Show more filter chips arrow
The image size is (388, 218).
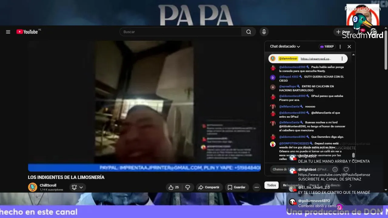click(x=350, y=185)
